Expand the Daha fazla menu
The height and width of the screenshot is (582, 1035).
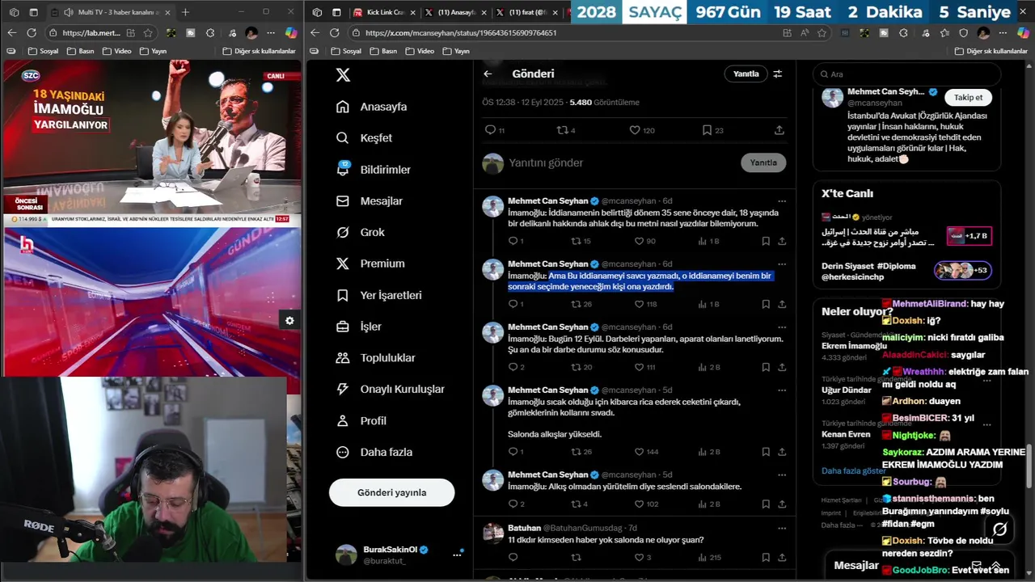[374, 453]
